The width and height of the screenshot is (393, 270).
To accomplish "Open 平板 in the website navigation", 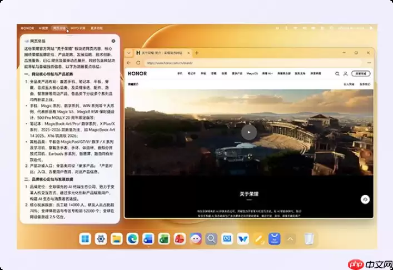I will pyautogui.click(x=203, y=73).
